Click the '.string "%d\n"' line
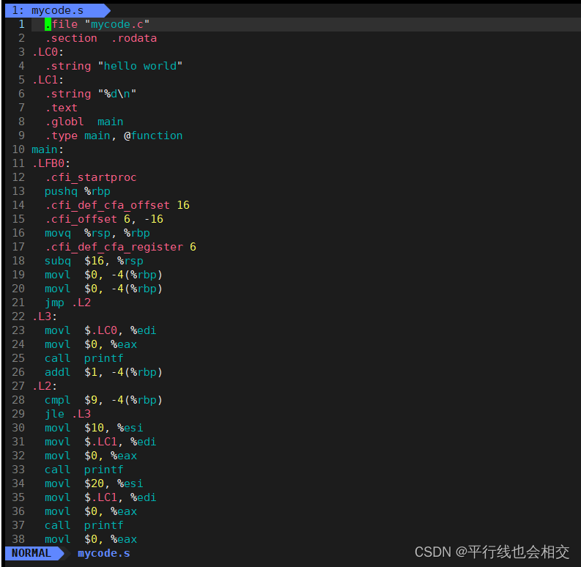Image resolution: width=581 pixels, height=567 pixels. (x=91, y=94)
